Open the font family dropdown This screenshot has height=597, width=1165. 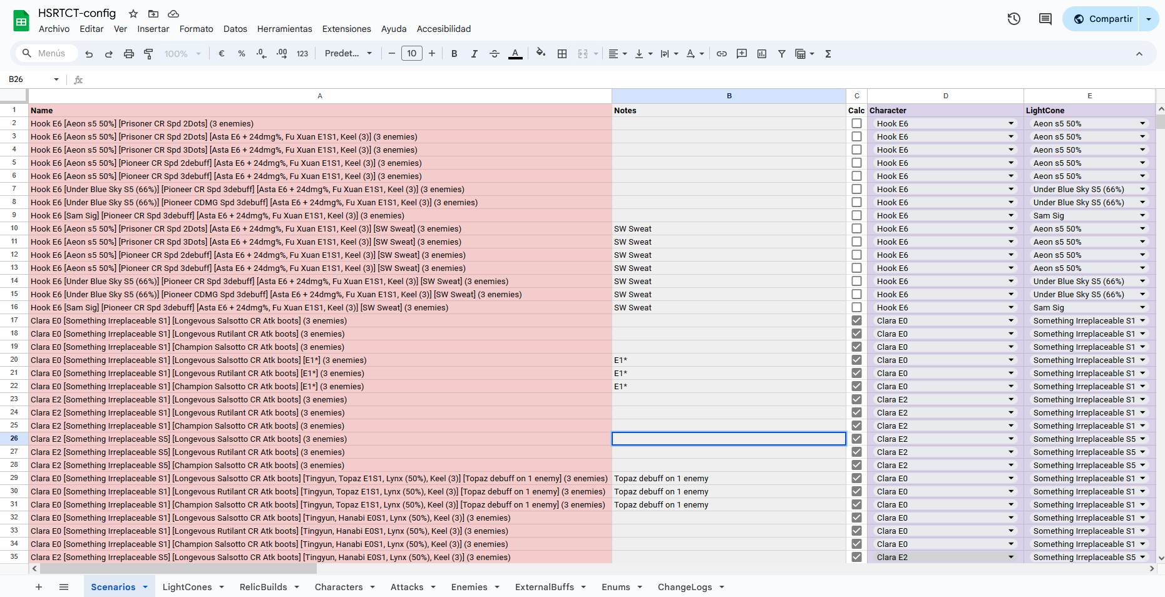[x=348, y=54]
